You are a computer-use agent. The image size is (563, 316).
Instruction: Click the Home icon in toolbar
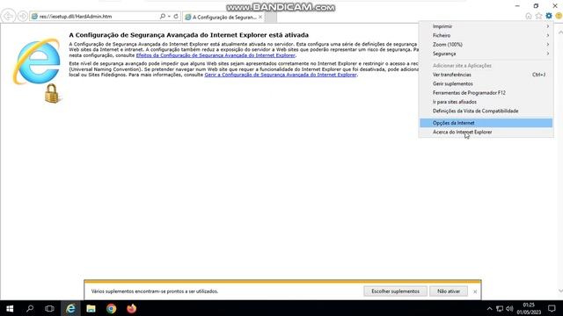[x=529, y=16]
